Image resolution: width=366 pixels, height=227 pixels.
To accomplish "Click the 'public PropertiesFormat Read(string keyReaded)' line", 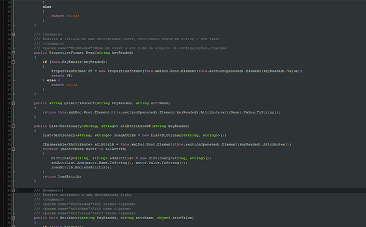I will click(83, 53).
